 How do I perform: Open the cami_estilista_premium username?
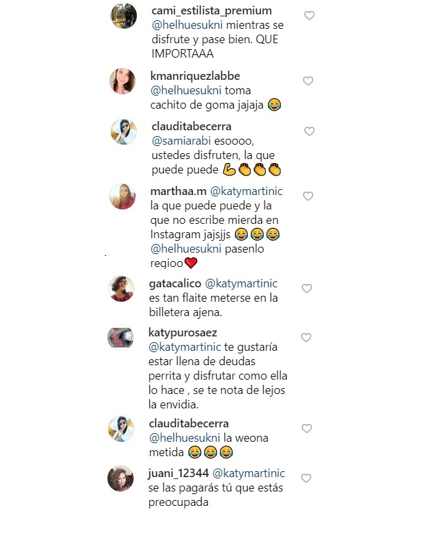point(212,10)
